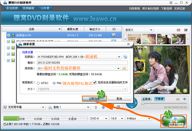Switch to the 主菜单 tab

(147, 99)
